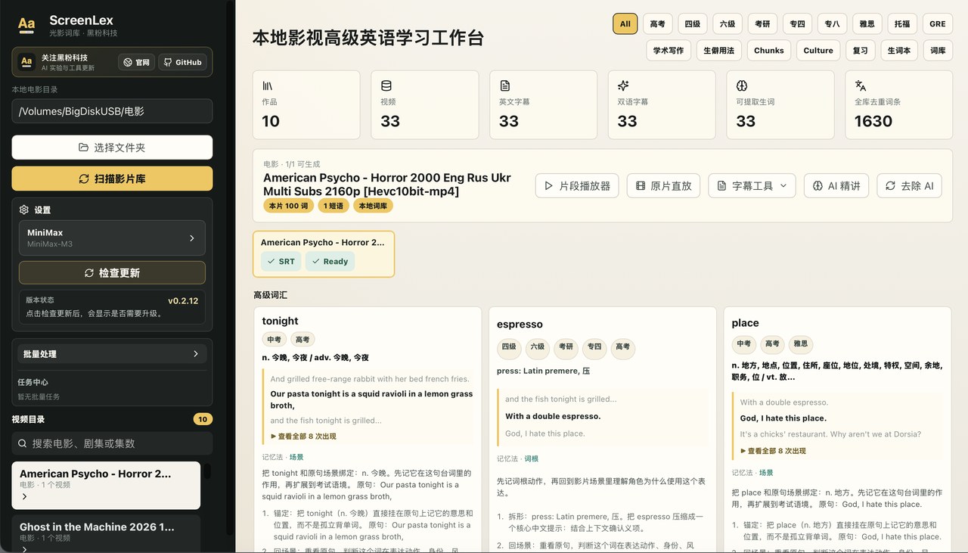
Task: Click the 可提取生词 brain icon
Action: coord(742,85)
